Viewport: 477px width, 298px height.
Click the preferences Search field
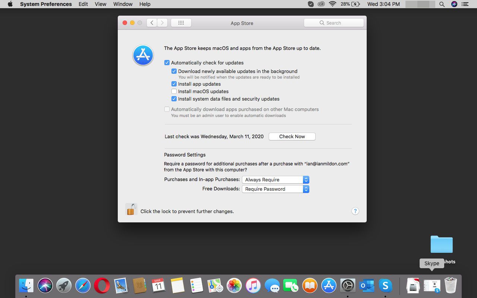point(334,23)
